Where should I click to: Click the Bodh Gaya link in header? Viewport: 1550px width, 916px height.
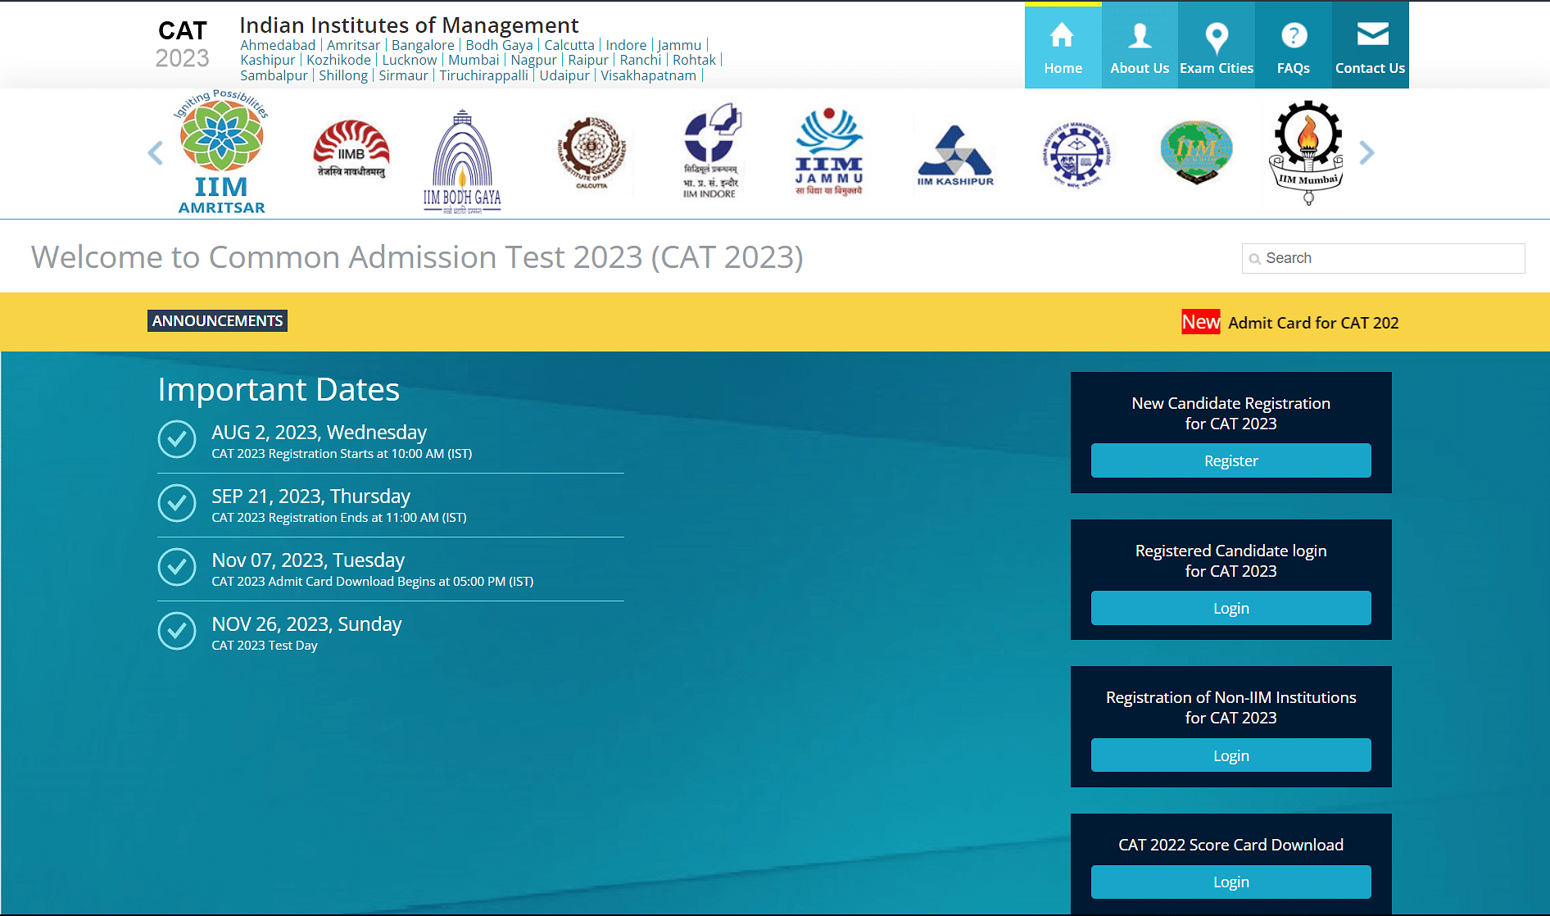tap(499, 45)
